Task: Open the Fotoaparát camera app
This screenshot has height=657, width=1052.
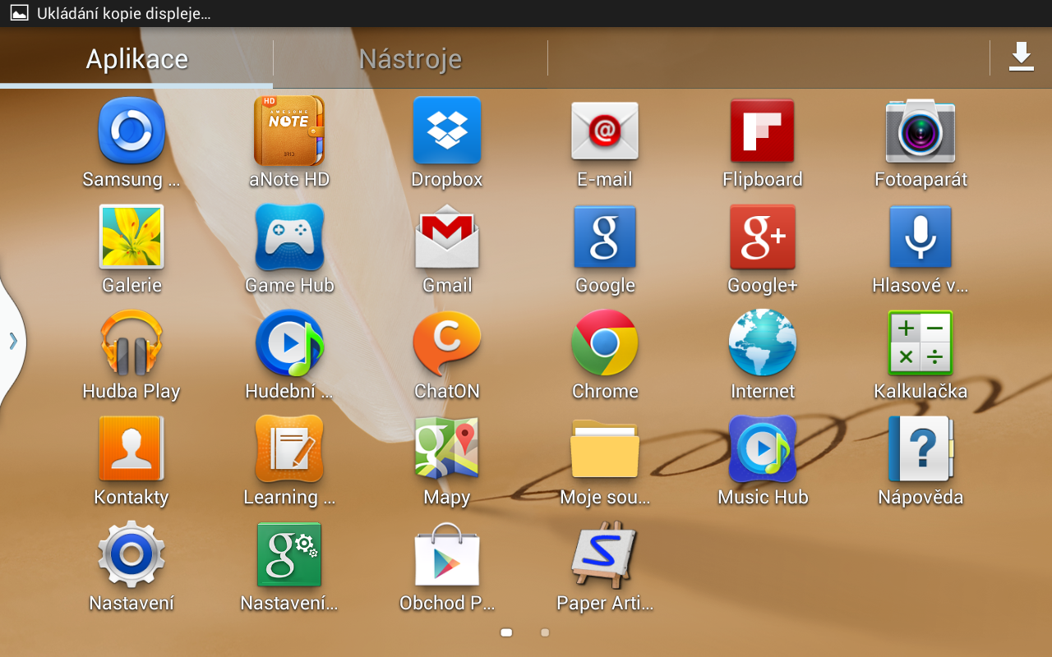Action: (x=920, y=131)
